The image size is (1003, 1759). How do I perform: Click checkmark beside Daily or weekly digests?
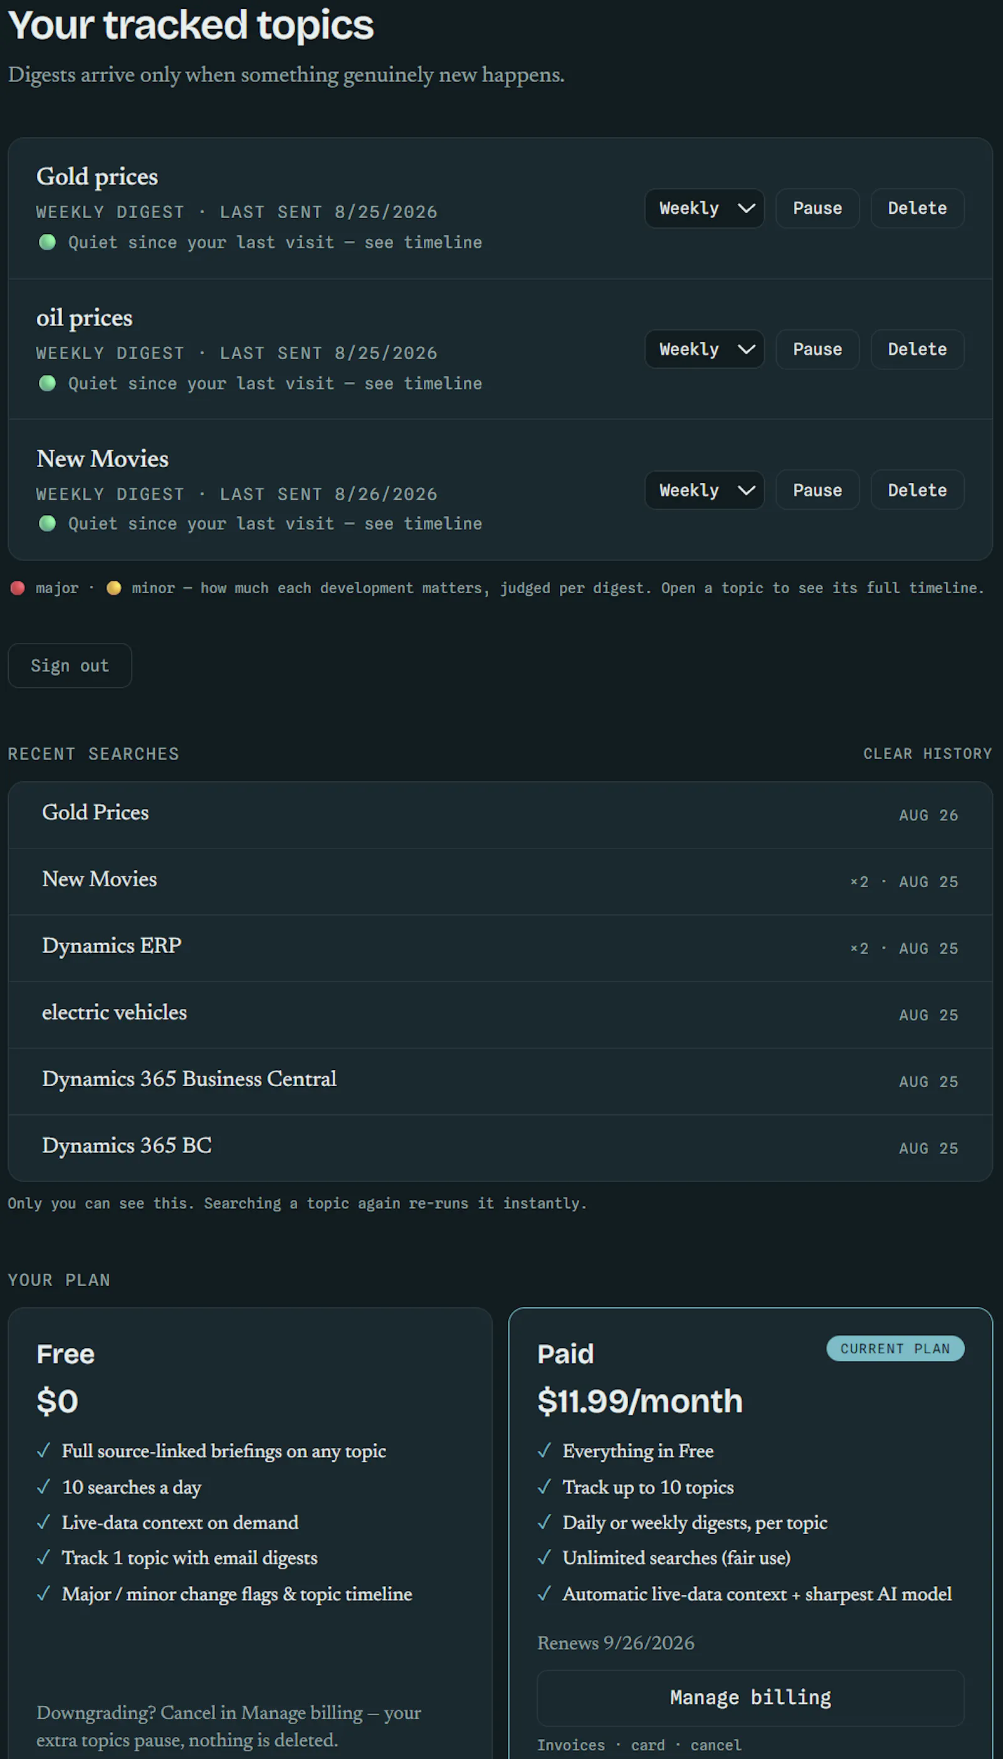pyautogui.click(x=544, y=1521)
